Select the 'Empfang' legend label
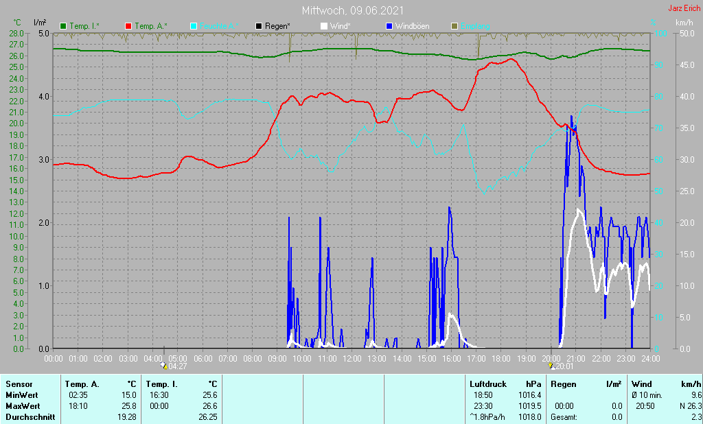Viewport: 703px width, 424px height. (x=475, y=26)
